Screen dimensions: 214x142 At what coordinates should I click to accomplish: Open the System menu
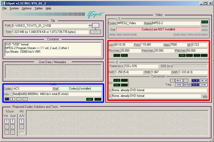point(14,8)
